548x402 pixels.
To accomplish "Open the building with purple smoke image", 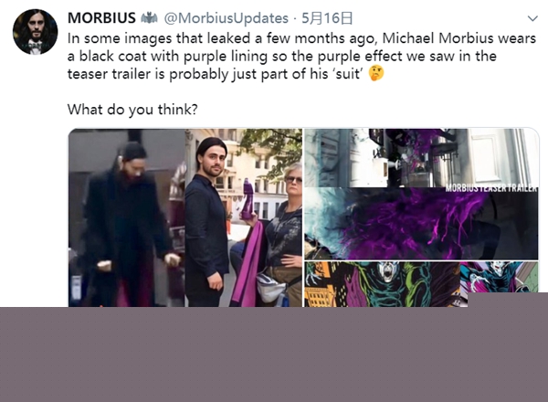I will point(421,158).
